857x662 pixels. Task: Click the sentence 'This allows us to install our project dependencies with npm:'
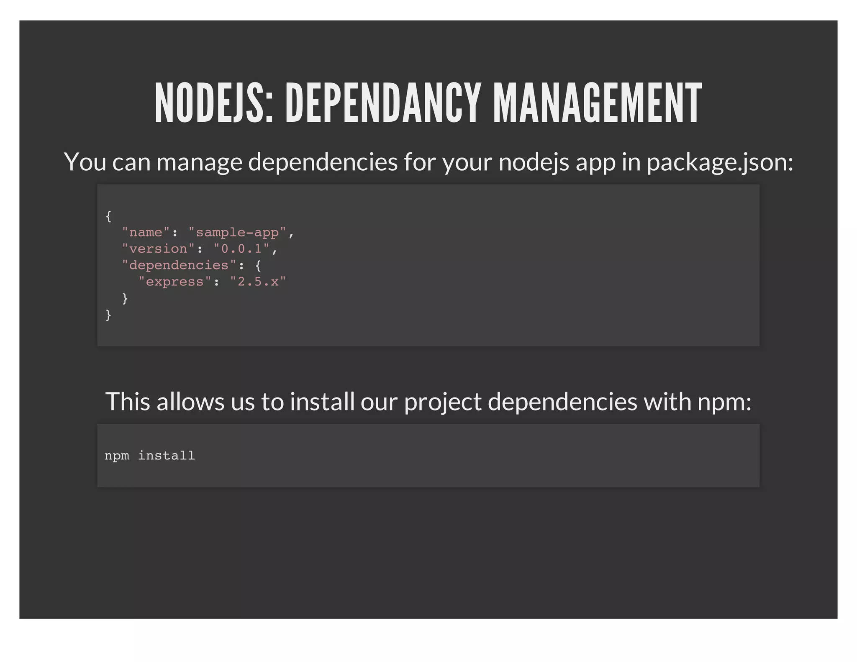[428, 402]
